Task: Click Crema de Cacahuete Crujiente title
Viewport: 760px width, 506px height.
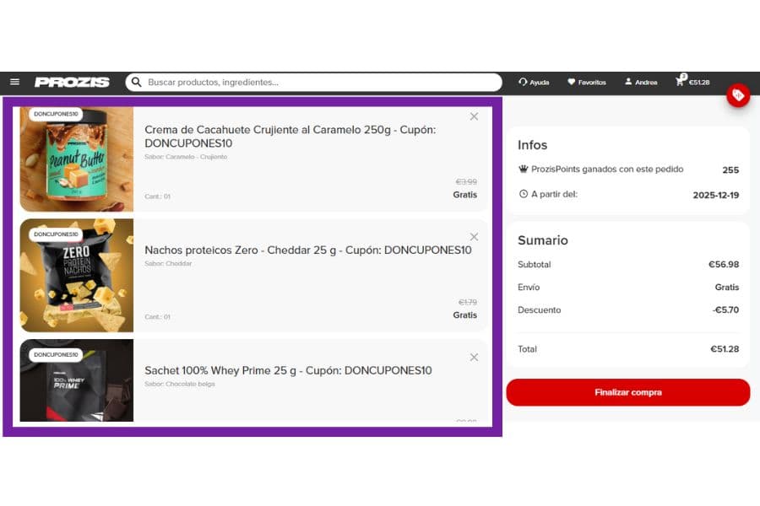Action: click(x=290, y=137)
